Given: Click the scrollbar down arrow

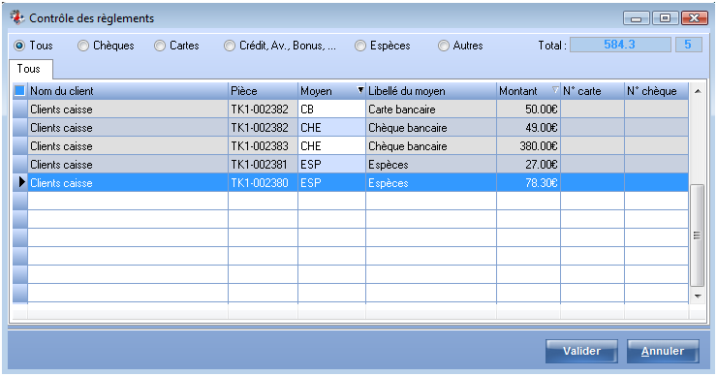Looking at the screenshot, I should (698, 296).
